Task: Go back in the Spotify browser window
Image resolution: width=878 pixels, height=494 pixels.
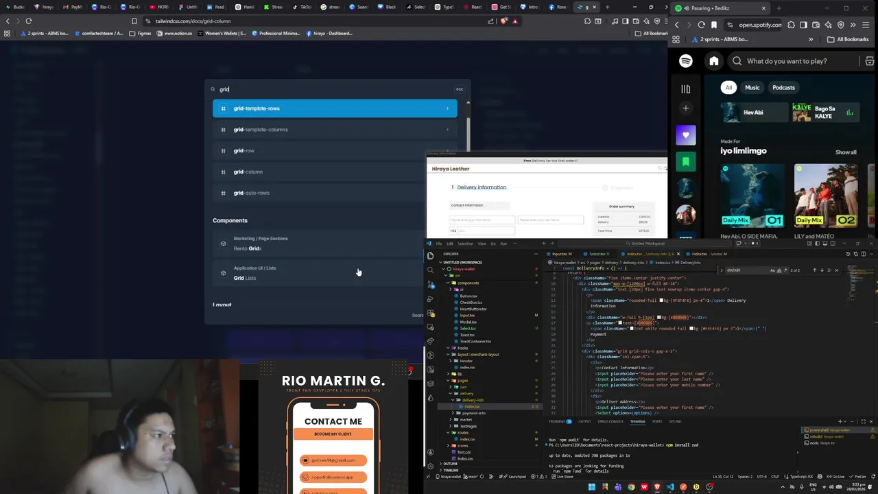Action: coord(677,25)
